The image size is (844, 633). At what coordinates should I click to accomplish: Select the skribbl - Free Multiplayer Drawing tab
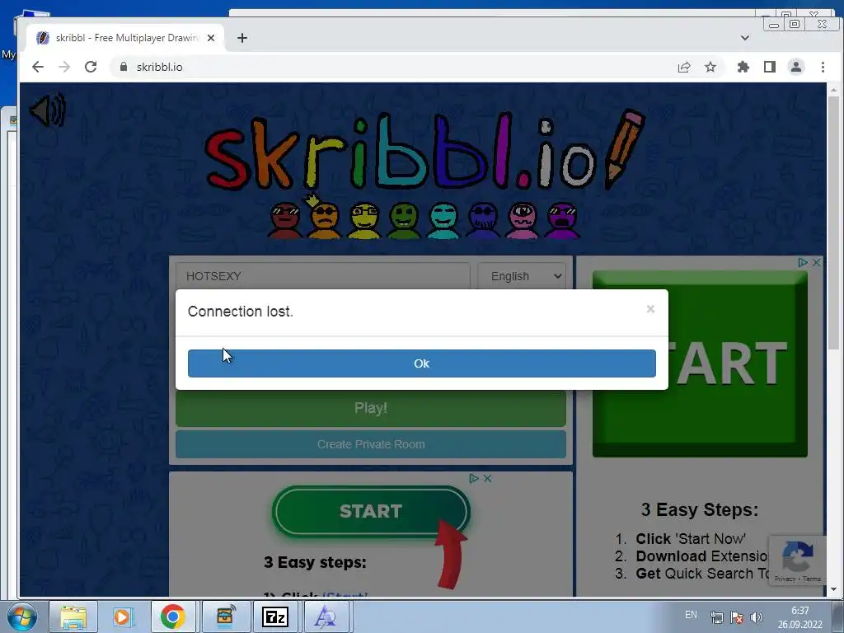pyautogui.click(x=126, y=38)
